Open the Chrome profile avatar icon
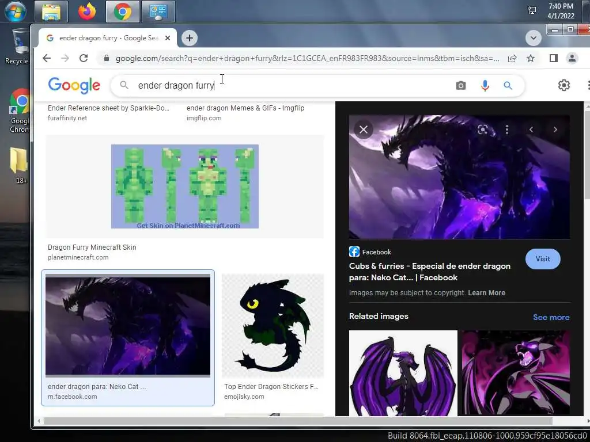The height and width of the screenshot is (442, 590). pyautogui.click(x=572, y=58)
